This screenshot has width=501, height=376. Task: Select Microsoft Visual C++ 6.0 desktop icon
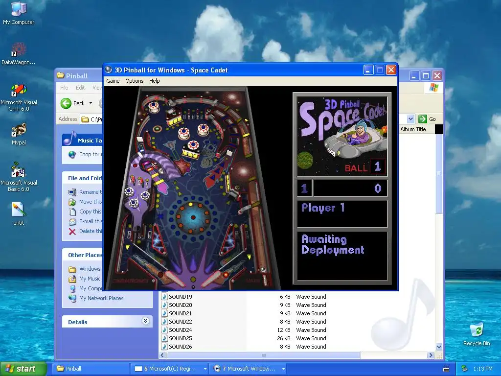(19, 97)
